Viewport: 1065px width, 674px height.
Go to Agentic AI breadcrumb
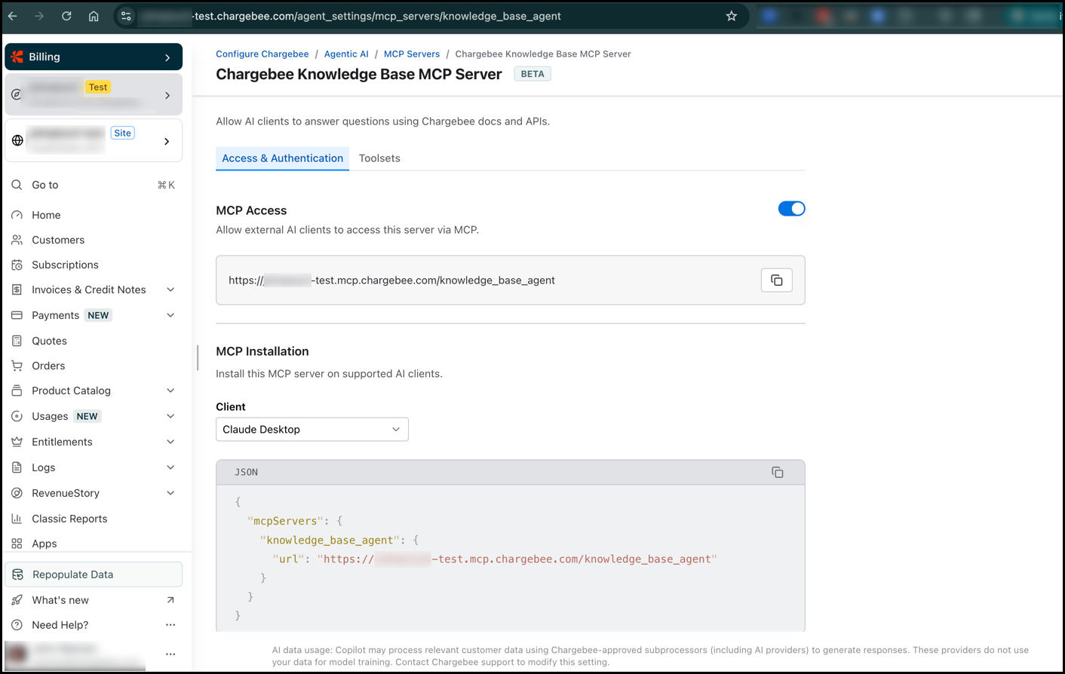[346, 54]
